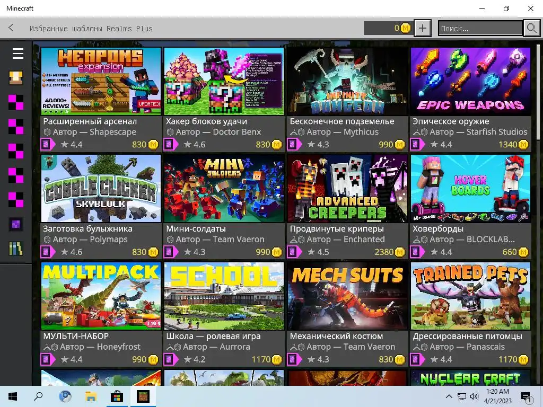
Task: Show hidden tray icons chevron
Action: click(449, 396)
